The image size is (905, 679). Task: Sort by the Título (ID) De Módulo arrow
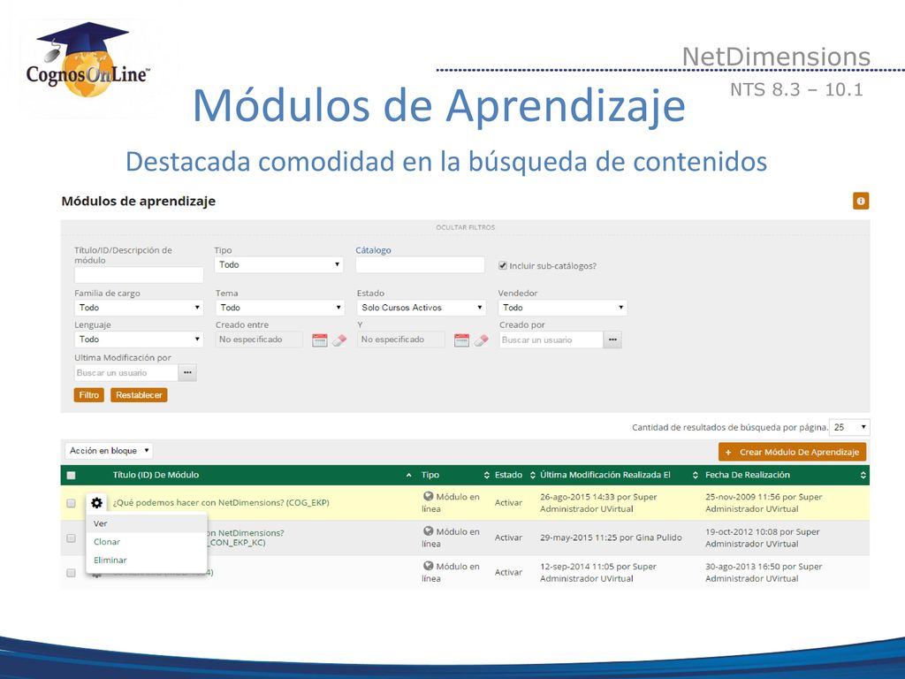tap(408, 475)
